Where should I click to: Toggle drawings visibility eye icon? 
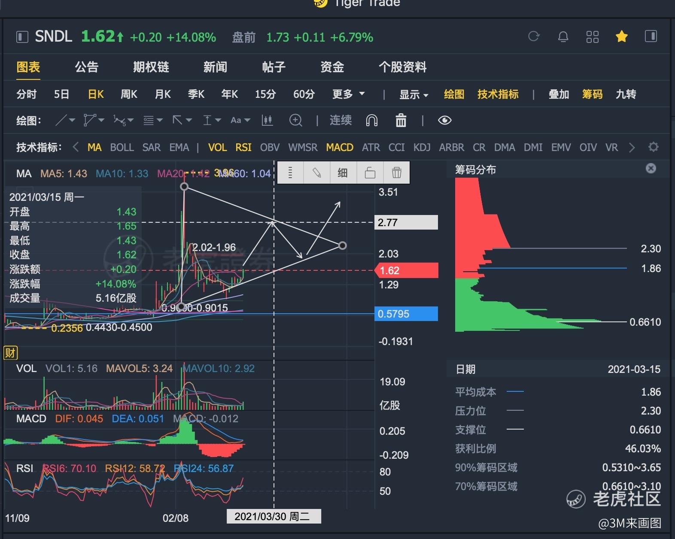pos(444,120)
